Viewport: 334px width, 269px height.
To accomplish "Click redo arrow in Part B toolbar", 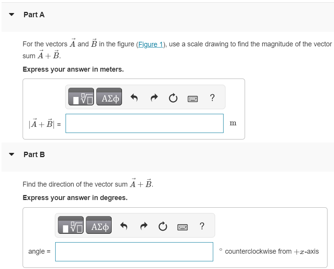I will tap(144, 226).
